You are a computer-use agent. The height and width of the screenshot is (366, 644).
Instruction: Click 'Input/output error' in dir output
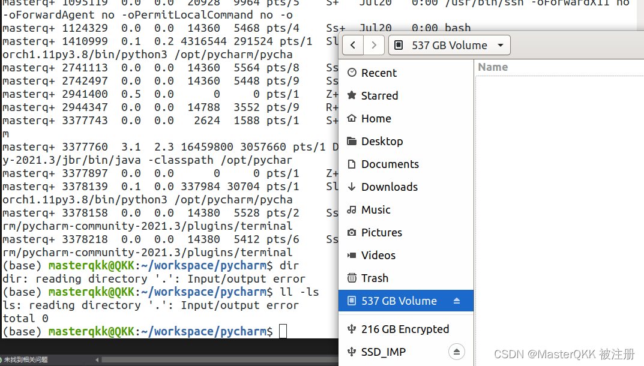pos(247,279)
